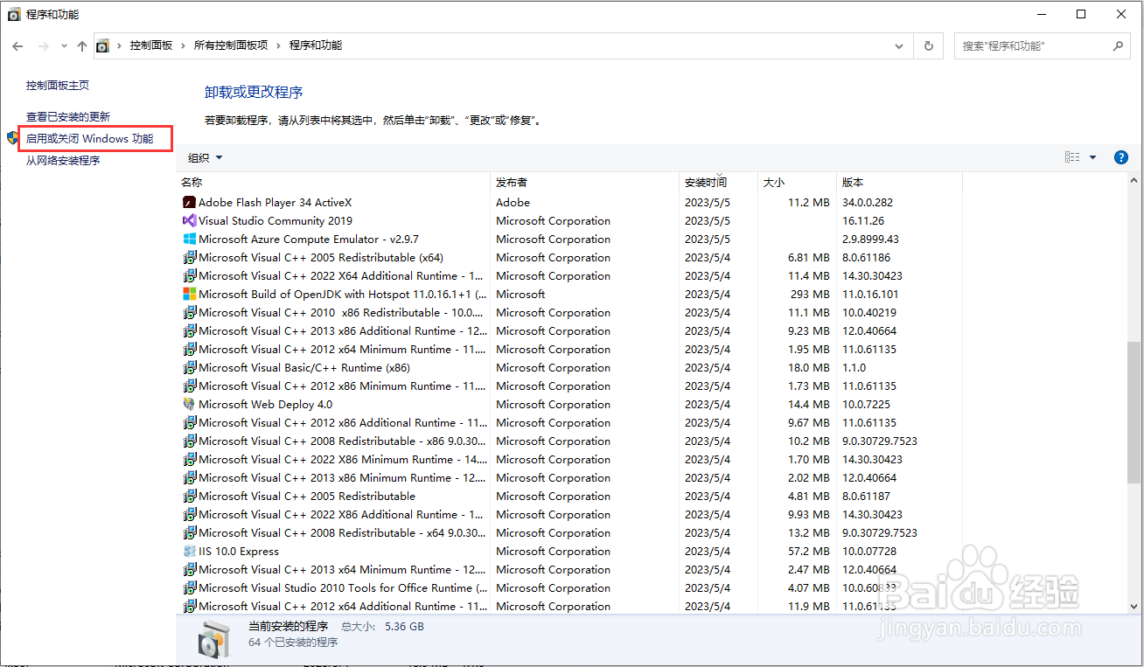Click version 34.0.0.282 cell

pyautogui.click(x=868, y=202)
